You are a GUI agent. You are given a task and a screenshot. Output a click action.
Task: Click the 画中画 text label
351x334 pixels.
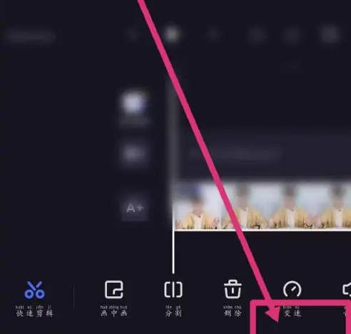point(114,313)
